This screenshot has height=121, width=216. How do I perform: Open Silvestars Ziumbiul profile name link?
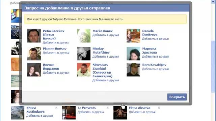tap(102, 70)
